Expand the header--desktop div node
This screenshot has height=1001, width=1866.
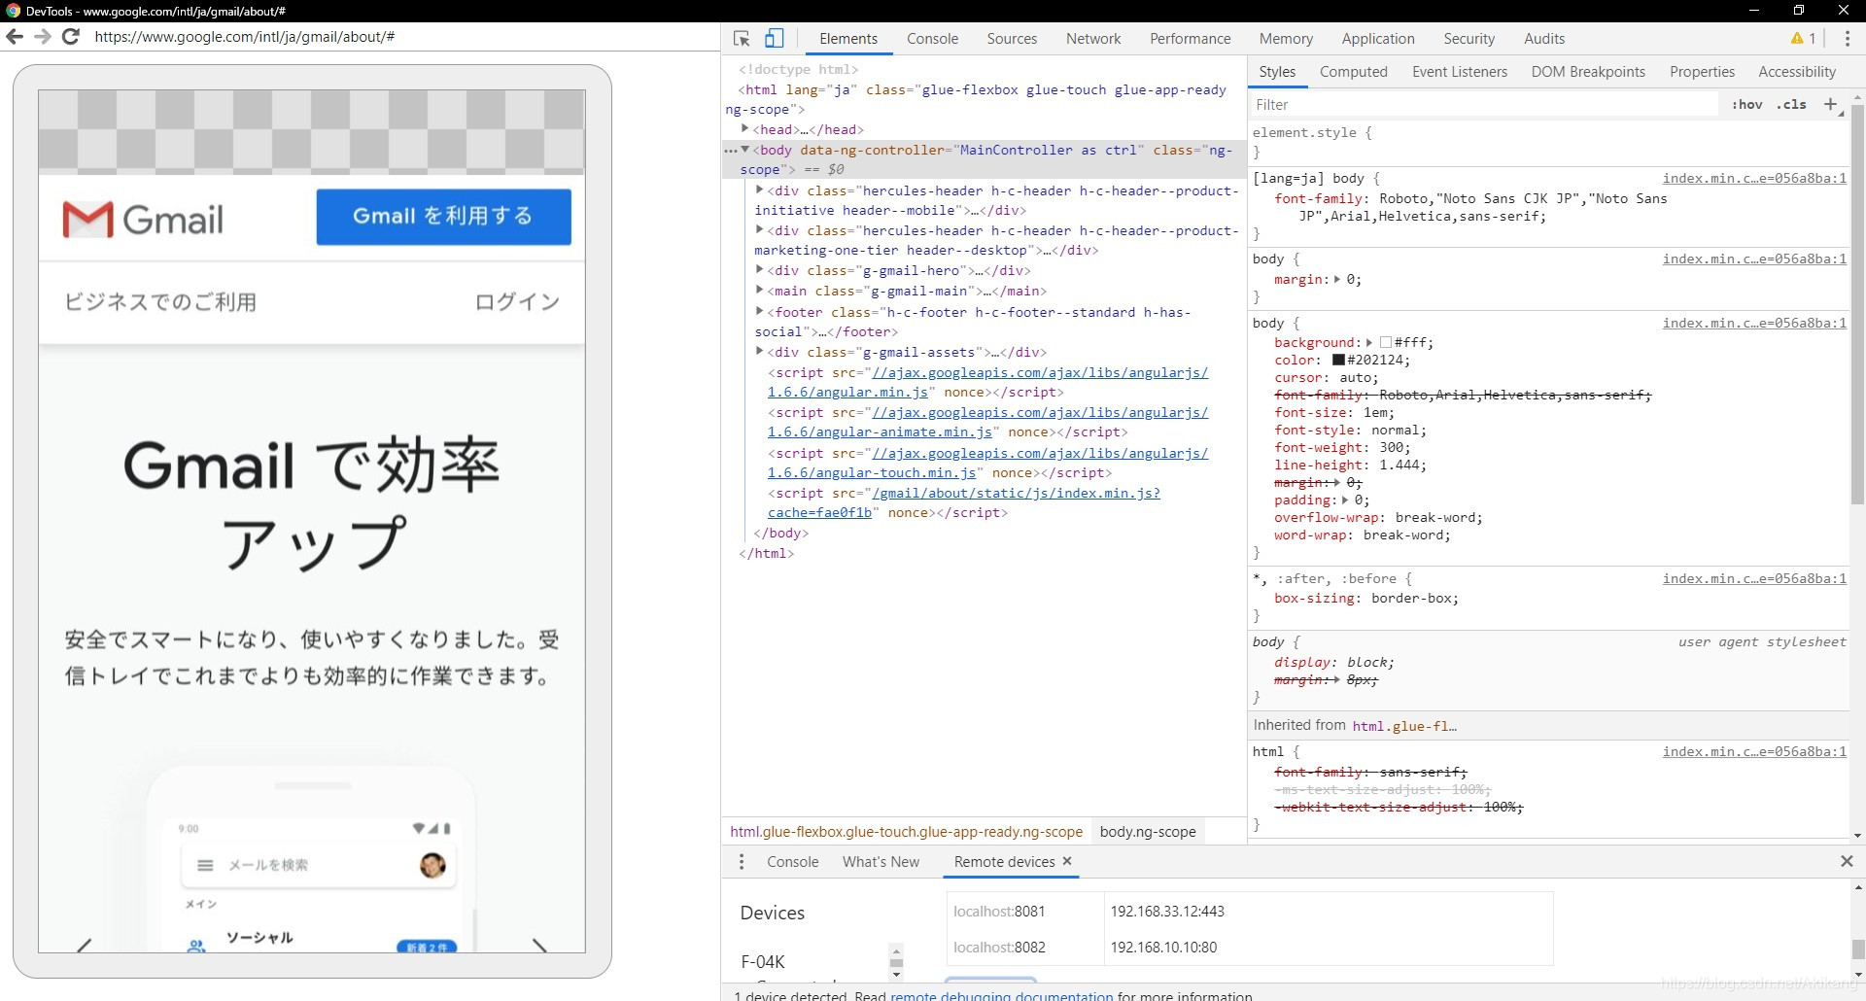coord(760,229)
